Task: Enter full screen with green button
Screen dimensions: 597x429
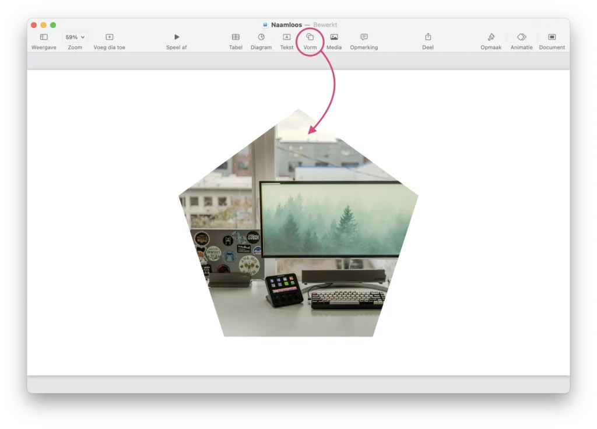Action: tap(53, 25)
